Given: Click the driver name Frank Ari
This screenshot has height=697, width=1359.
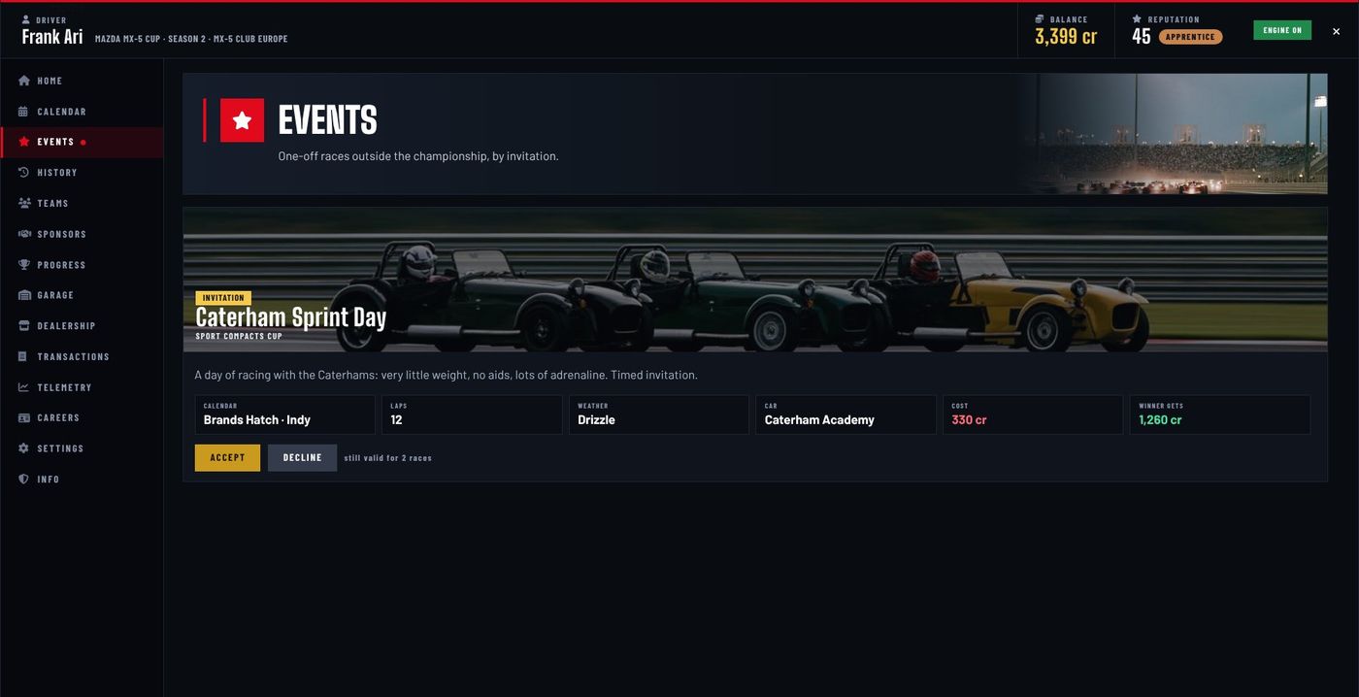Looking at the screenshot, I should pos(52,38).
